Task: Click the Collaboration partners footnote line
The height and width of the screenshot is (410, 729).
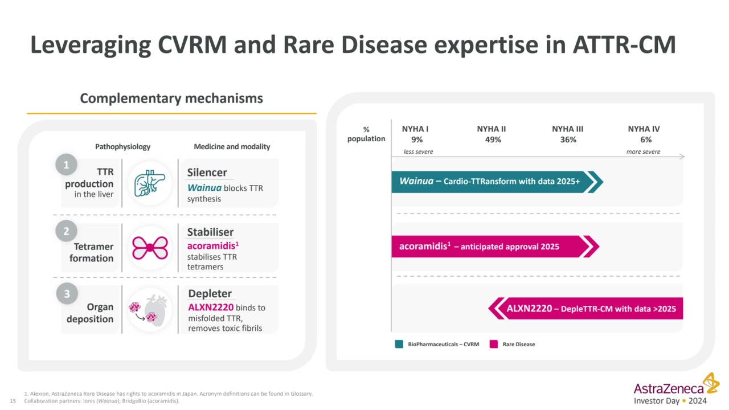Action: [x=102, y=401]
